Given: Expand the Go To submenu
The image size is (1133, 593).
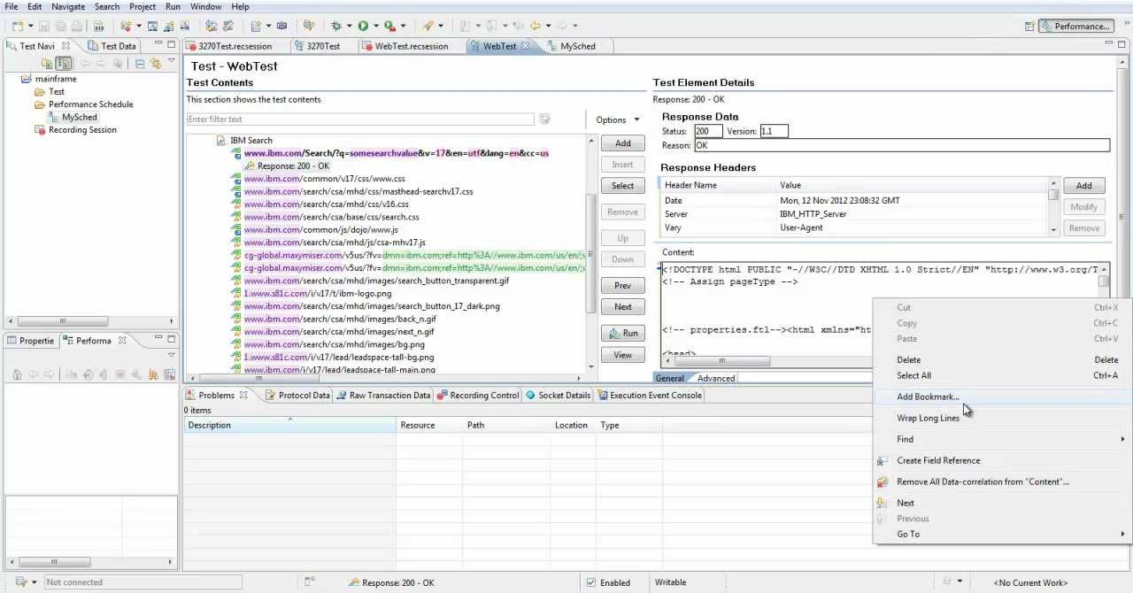Looking at the screenshot, I should pos(1000,534).
